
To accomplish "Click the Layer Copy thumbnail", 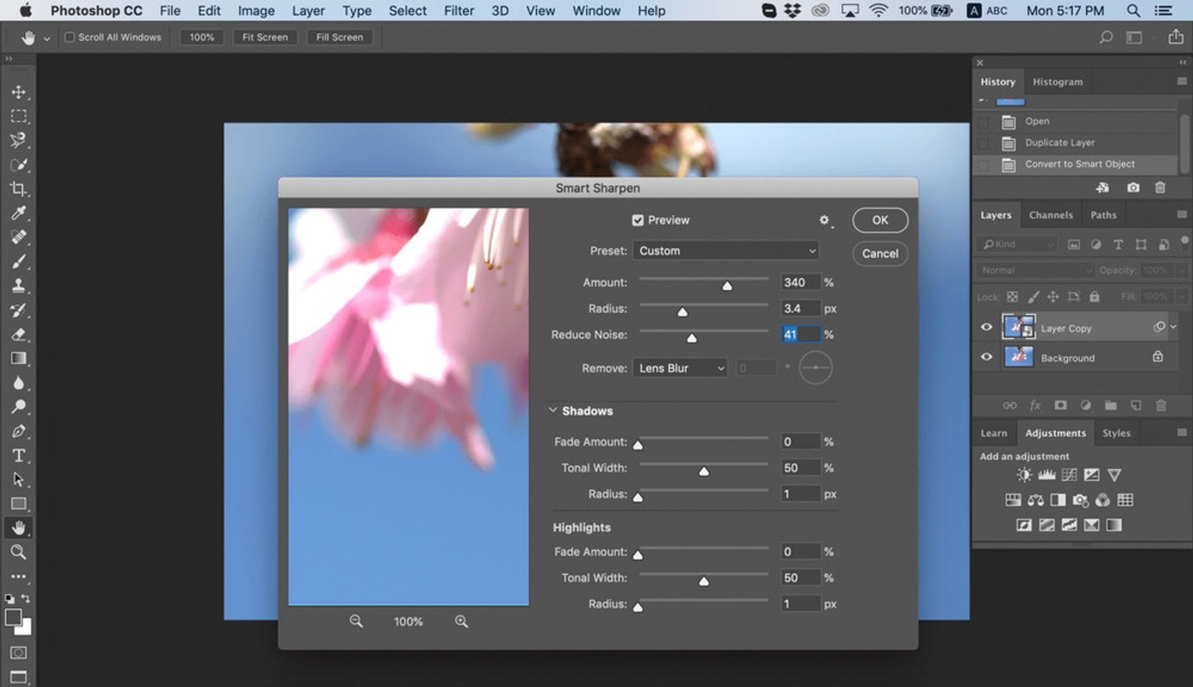I will (1018, 327).
